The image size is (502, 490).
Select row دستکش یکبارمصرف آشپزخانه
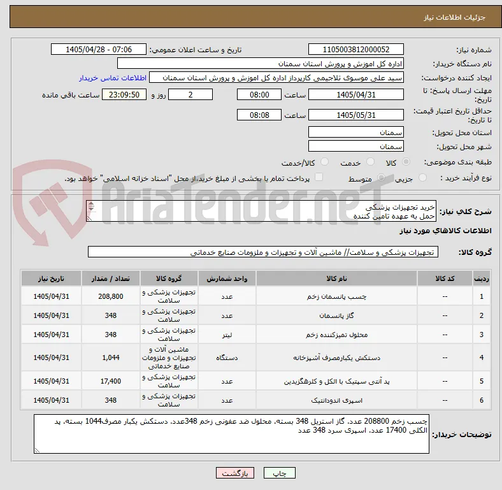tap(255, 357)
